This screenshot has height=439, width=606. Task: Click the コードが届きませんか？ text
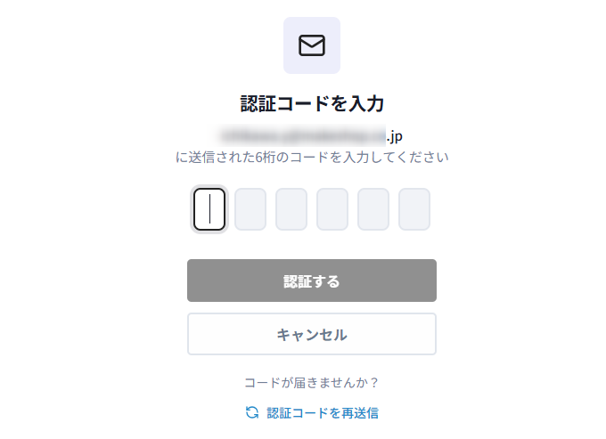click(312, 383)
